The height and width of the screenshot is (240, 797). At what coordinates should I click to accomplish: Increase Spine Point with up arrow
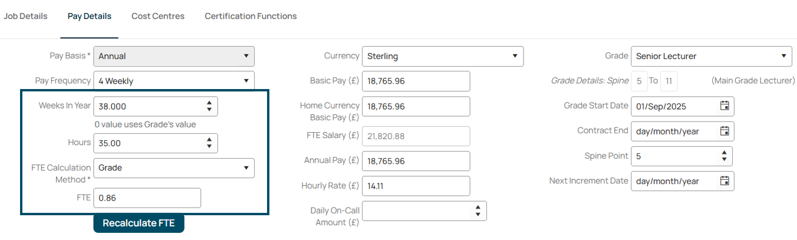click(x=724, y=153)
